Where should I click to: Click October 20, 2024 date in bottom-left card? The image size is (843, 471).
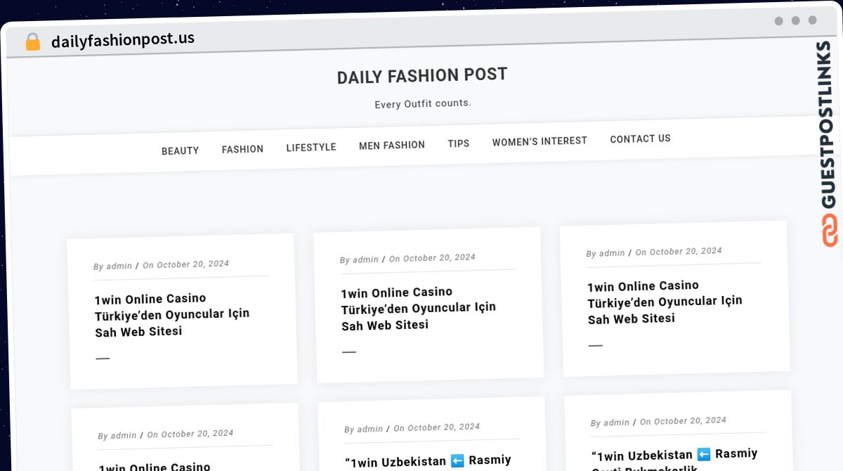pos(197,434)
